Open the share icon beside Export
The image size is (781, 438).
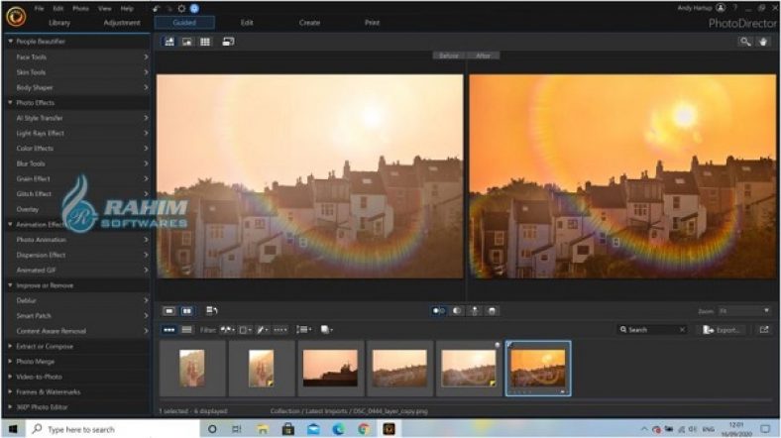tap(764, 329)
